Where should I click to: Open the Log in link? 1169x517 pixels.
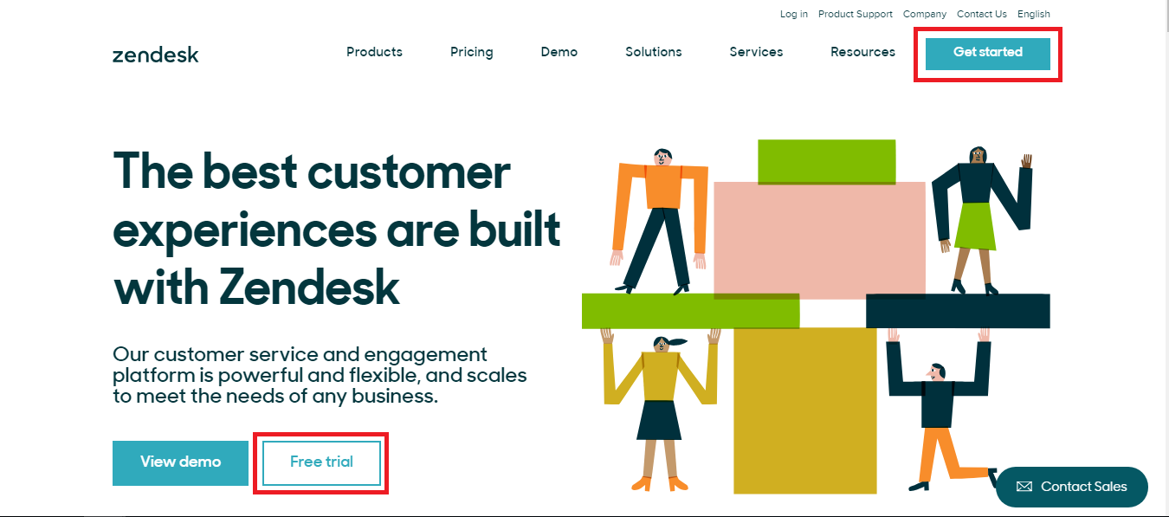(x=793, y=14)
